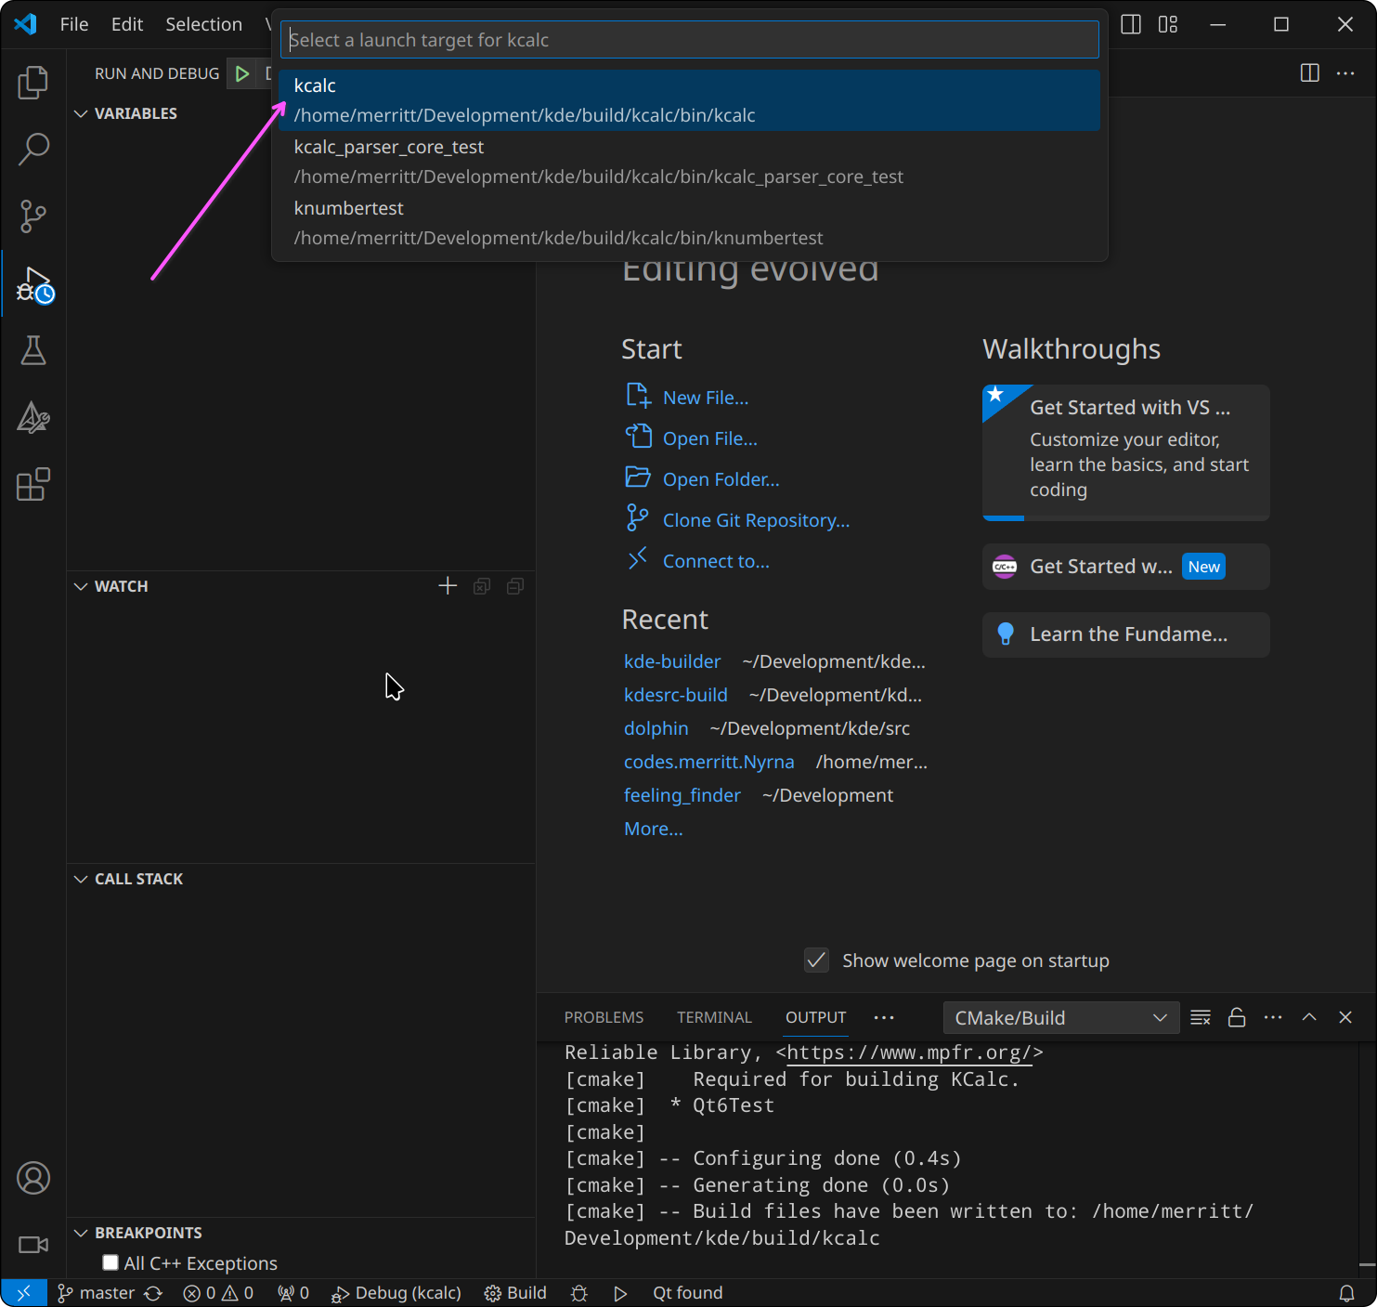
Task: Click Clone Git Repository... link
Action: [757, 520]
